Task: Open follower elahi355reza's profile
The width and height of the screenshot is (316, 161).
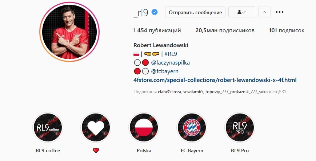Action: pyautogui.click(x=170, y=92)
